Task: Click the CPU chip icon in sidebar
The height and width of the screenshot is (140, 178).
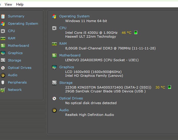Action: (x=3, y=31)
